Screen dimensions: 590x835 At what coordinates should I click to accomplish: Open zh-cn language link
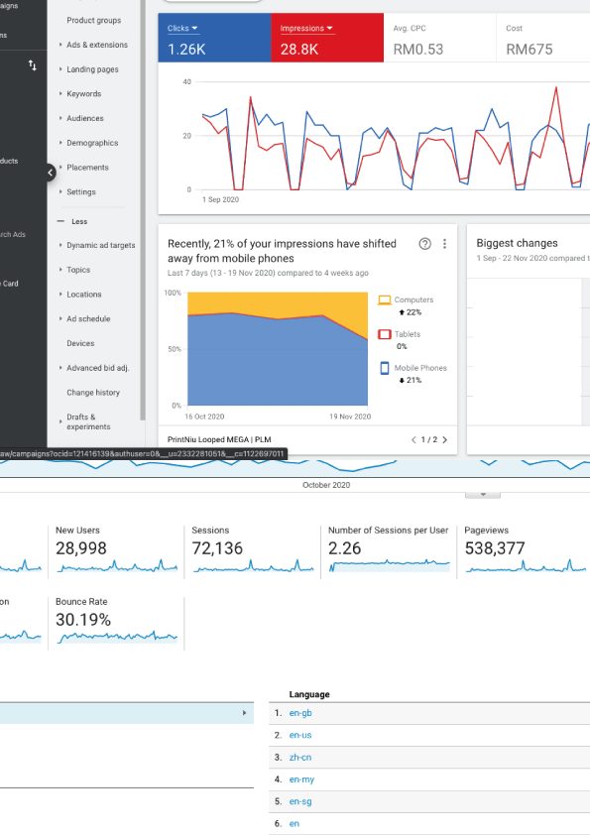point(300,758)
